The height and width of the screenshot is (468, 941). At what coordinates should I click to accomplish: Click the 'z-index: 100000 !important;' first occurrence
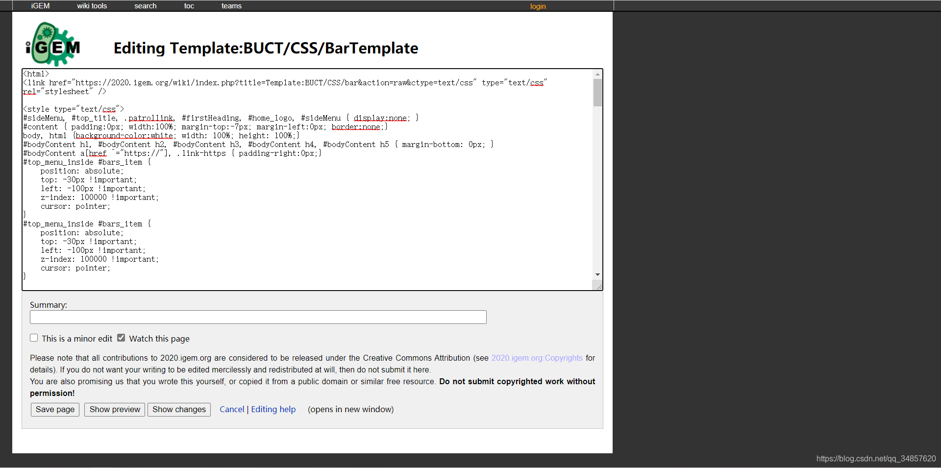[x=100, y=197]
